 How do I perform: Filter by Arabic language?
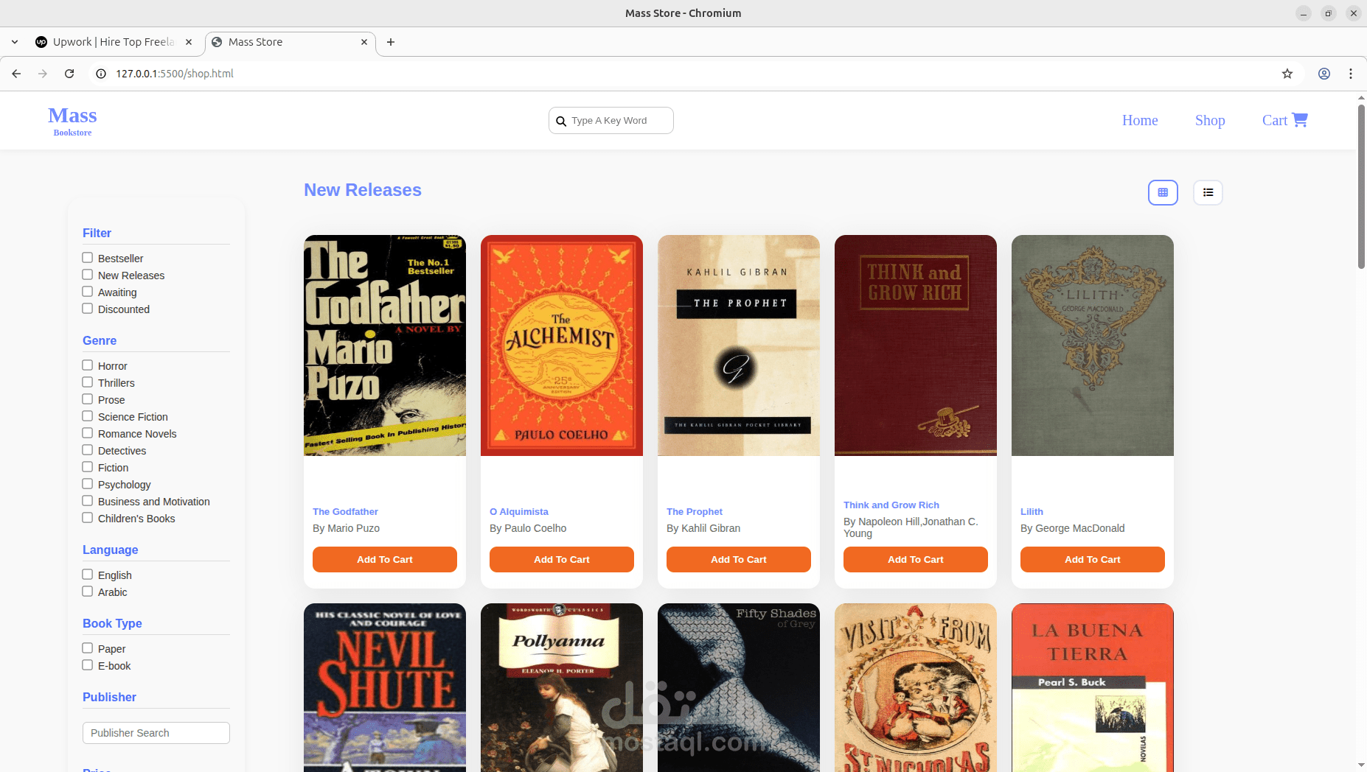point(87,592)
